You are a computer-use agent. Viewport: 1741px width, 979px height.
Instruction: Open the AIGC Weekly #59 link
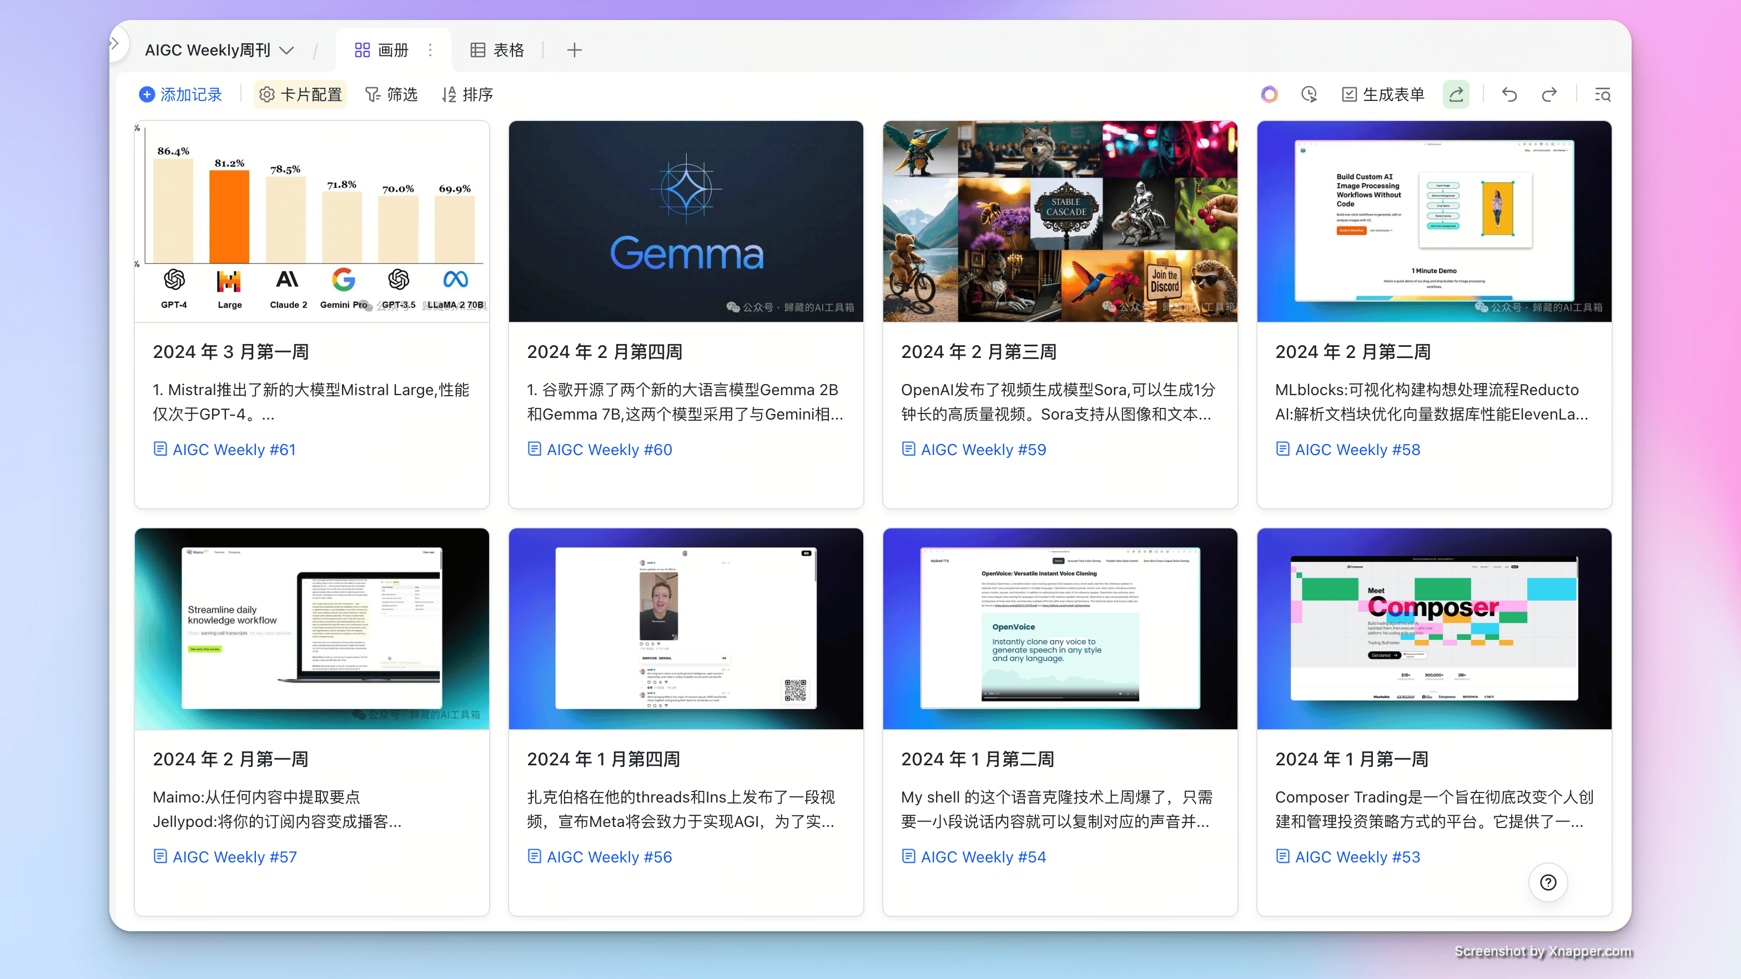pos(973,450)
